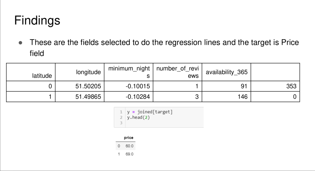Image resolution: width=315 pixels, height=171 pixels.
Task: Click the bullet point describing regression fields
Action: [x=164, y=48]
